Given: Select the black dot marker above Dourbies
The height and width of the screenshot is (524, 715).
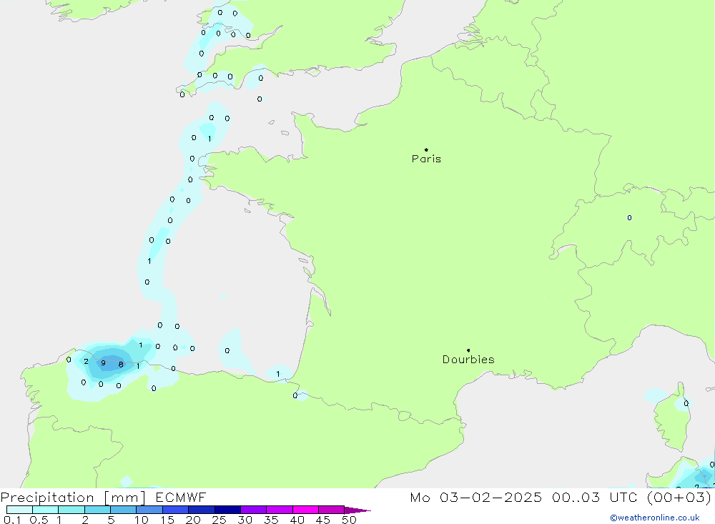Looking at the screenshot, I should 468,350.
